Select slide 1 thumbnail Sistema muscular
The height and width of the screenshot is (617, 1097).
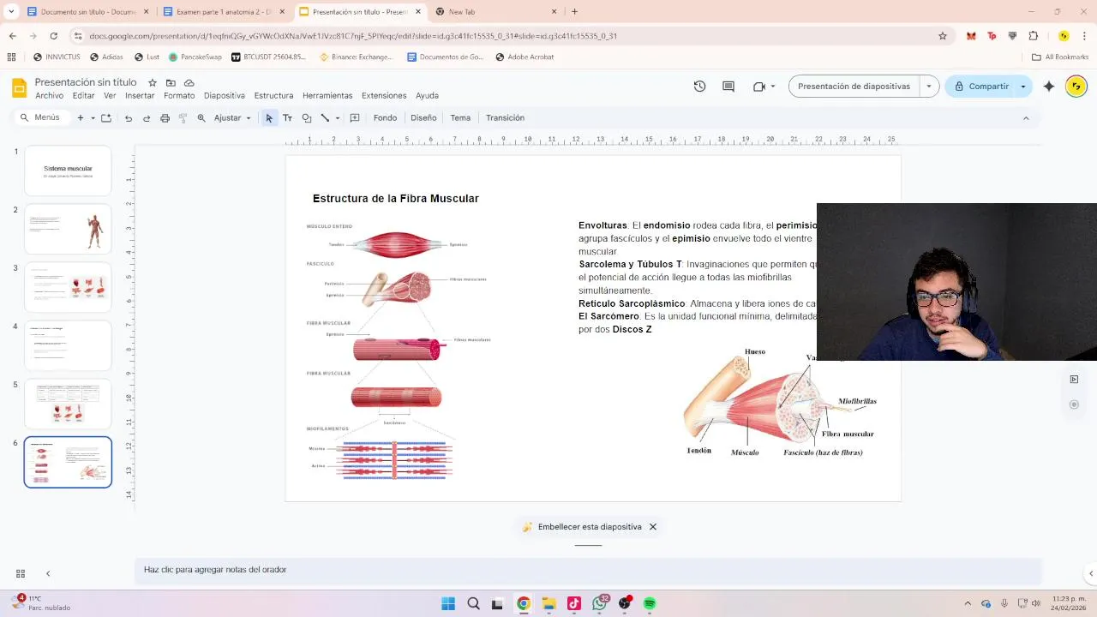tap(68, 171)
